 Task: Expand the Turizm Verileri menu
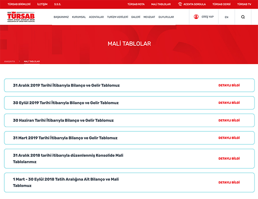(117, 17)
